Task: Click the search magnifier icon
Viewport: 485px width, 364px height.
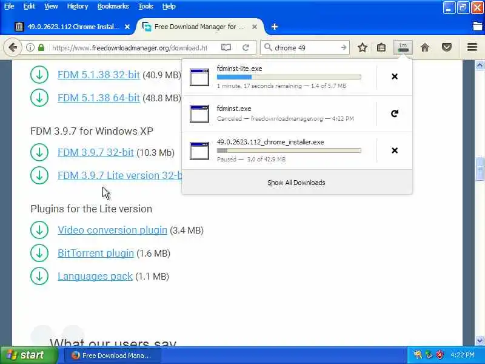Action: click(268, 48)
